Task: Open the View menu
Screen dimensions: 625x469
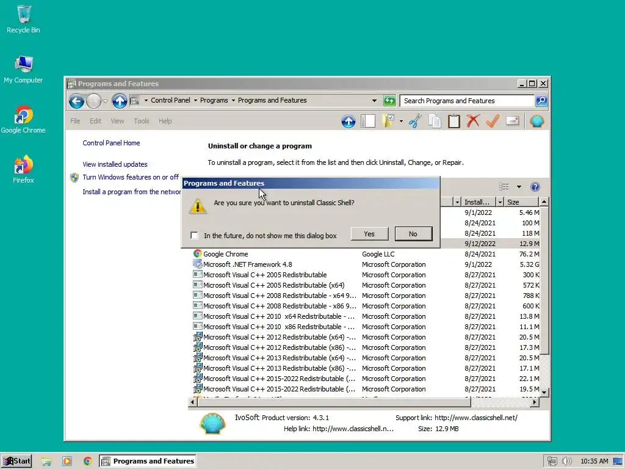Action: pos(117,121)
